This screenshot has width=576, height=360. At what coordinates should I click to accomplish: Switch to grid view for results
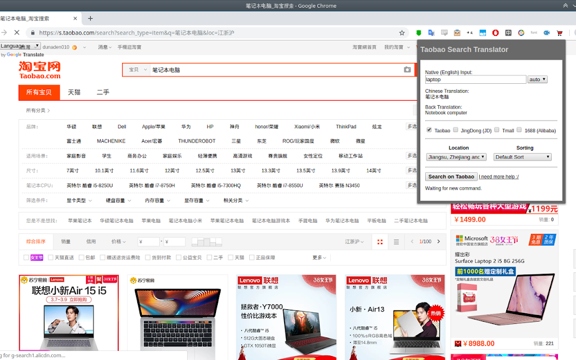coord(380,242)
